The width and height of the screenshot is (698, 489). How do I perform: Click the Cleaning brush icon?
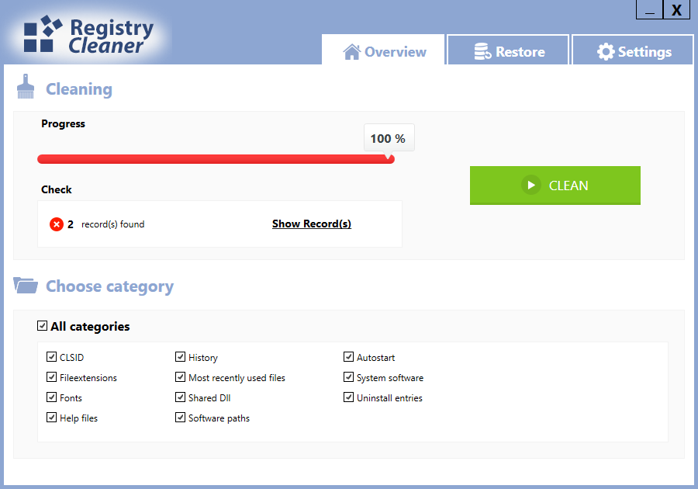pyautogui.click(x=26, y=86)
